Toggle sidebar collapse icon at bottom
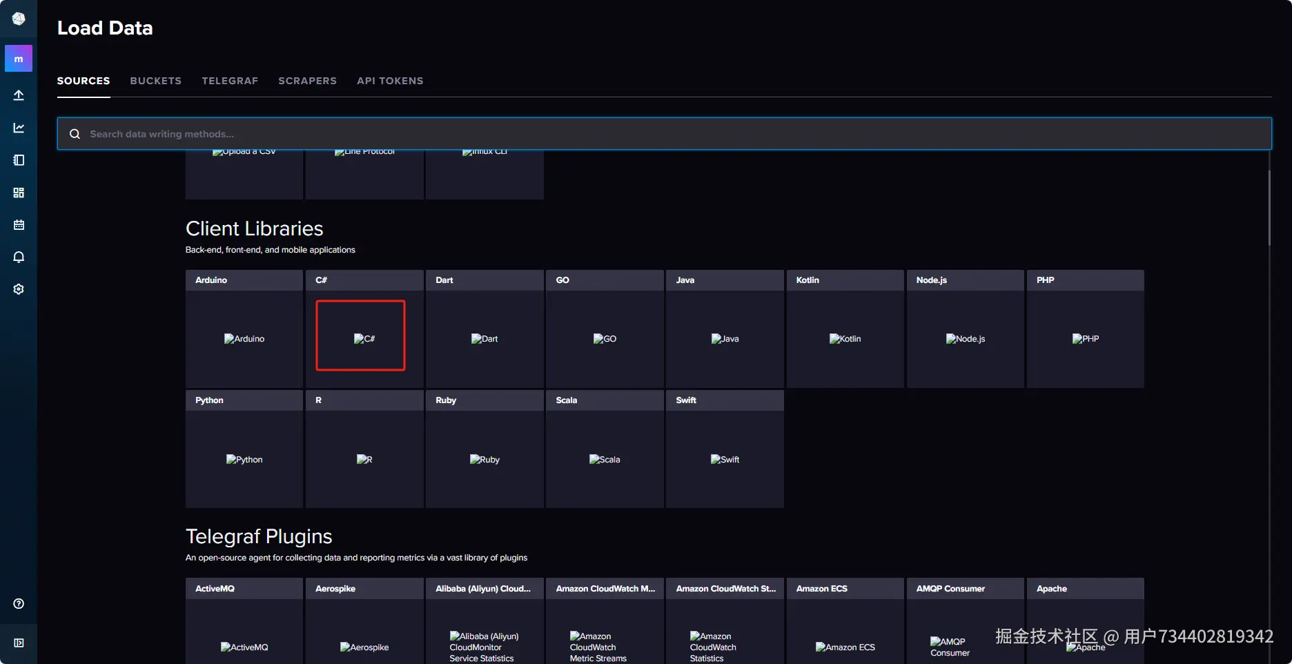Viewport: 1292px width, 664px height. click(x=19, y=643)
